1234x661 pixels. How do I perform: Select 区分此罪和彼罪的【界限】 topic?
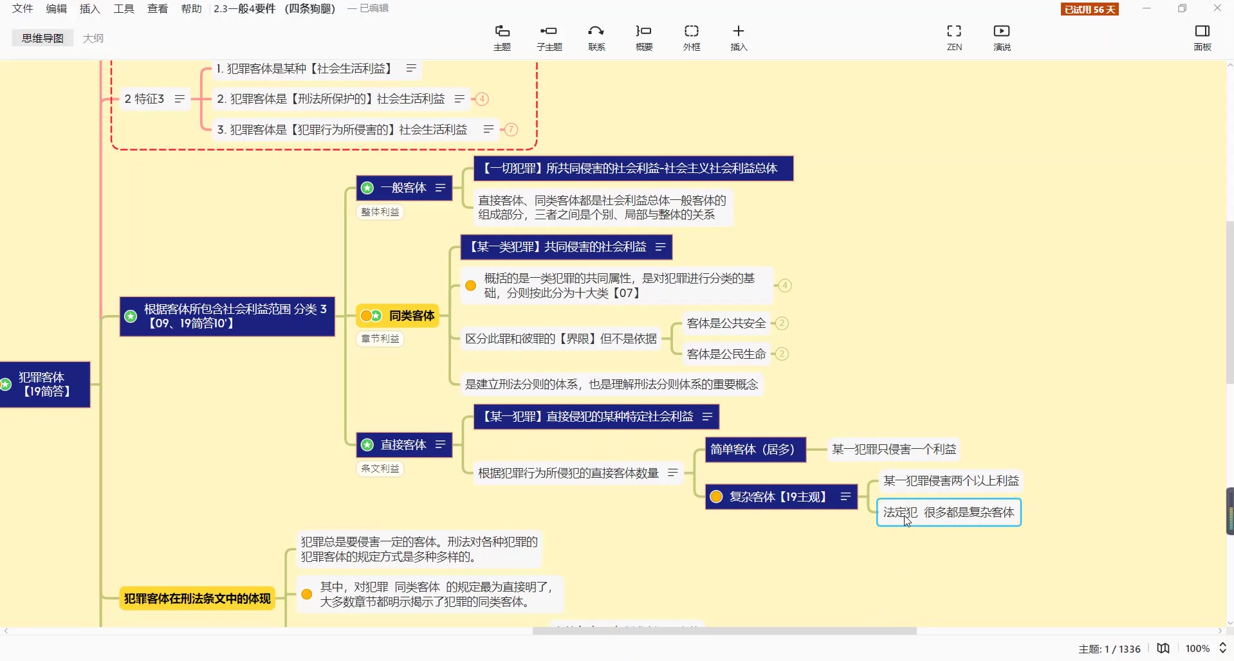coord(561,339)
